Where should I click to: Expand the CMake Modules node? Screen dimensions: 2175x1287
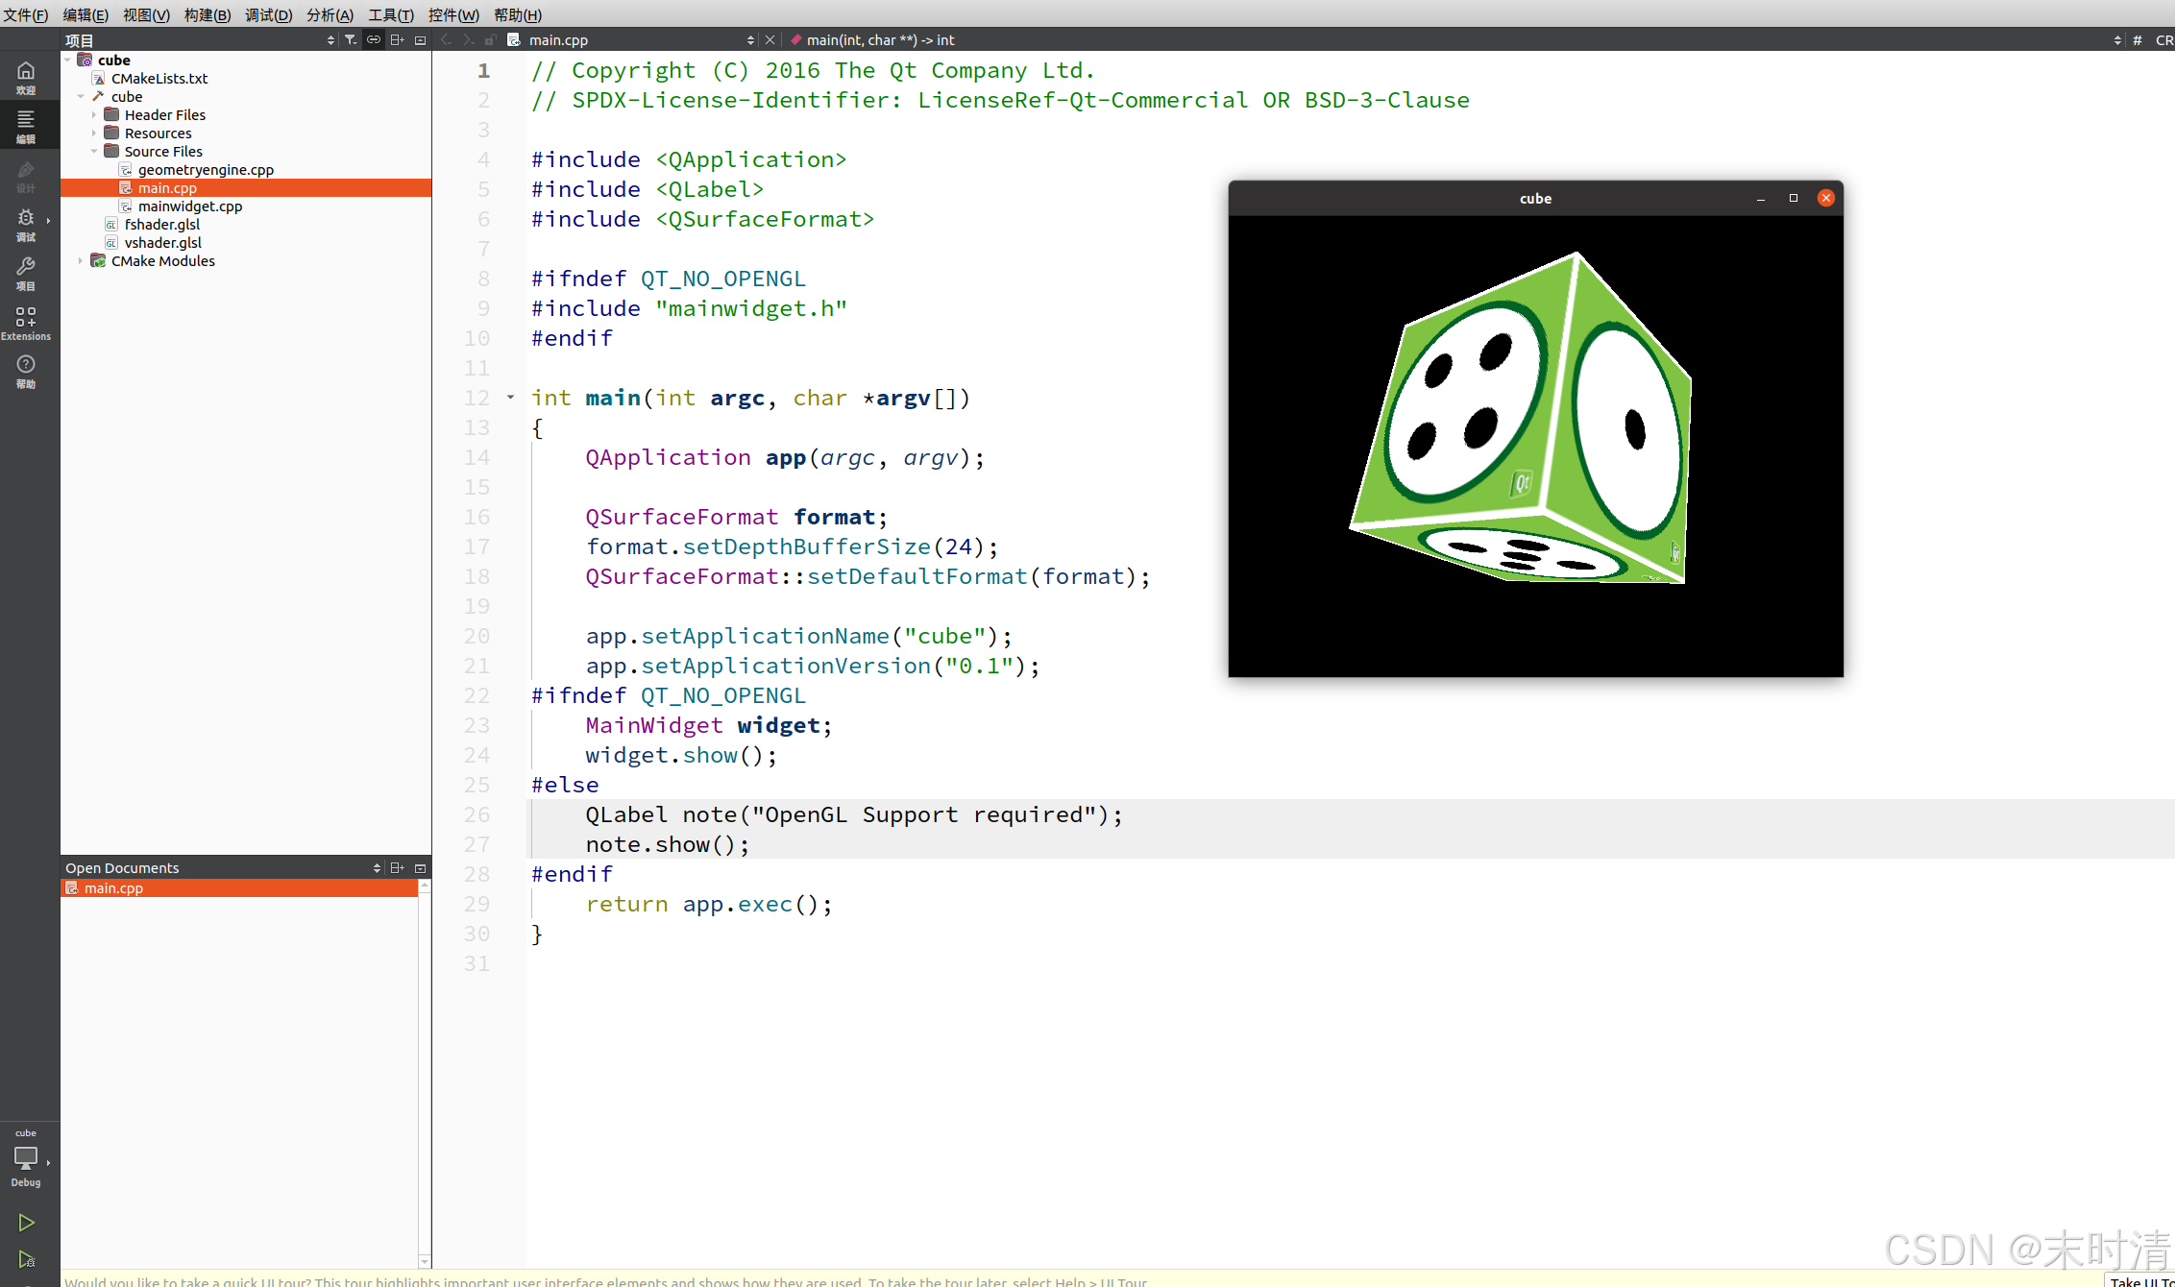pos(81,260)
